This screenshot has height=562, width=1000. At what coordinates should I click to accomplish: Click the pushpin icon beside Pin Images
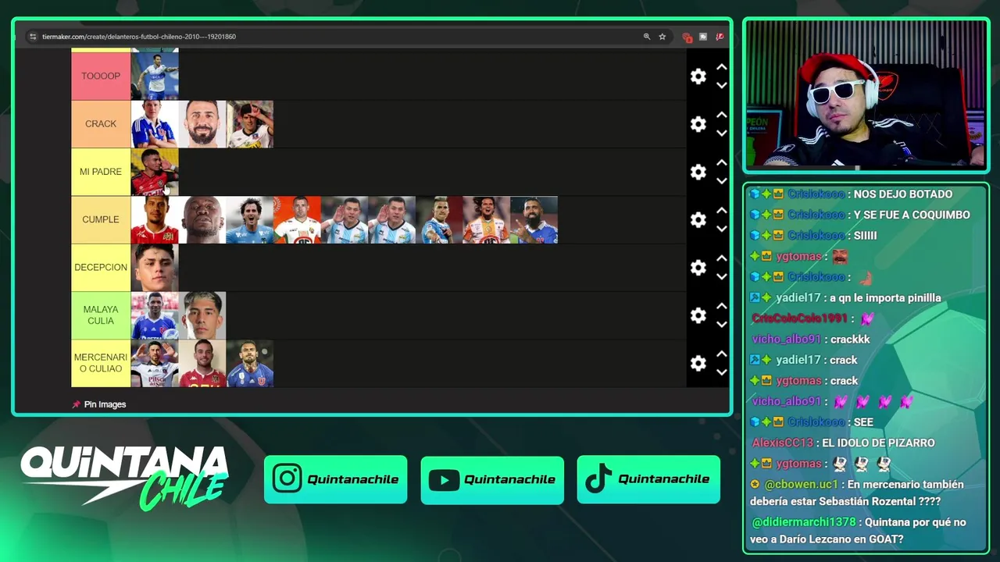click(76, 404)
